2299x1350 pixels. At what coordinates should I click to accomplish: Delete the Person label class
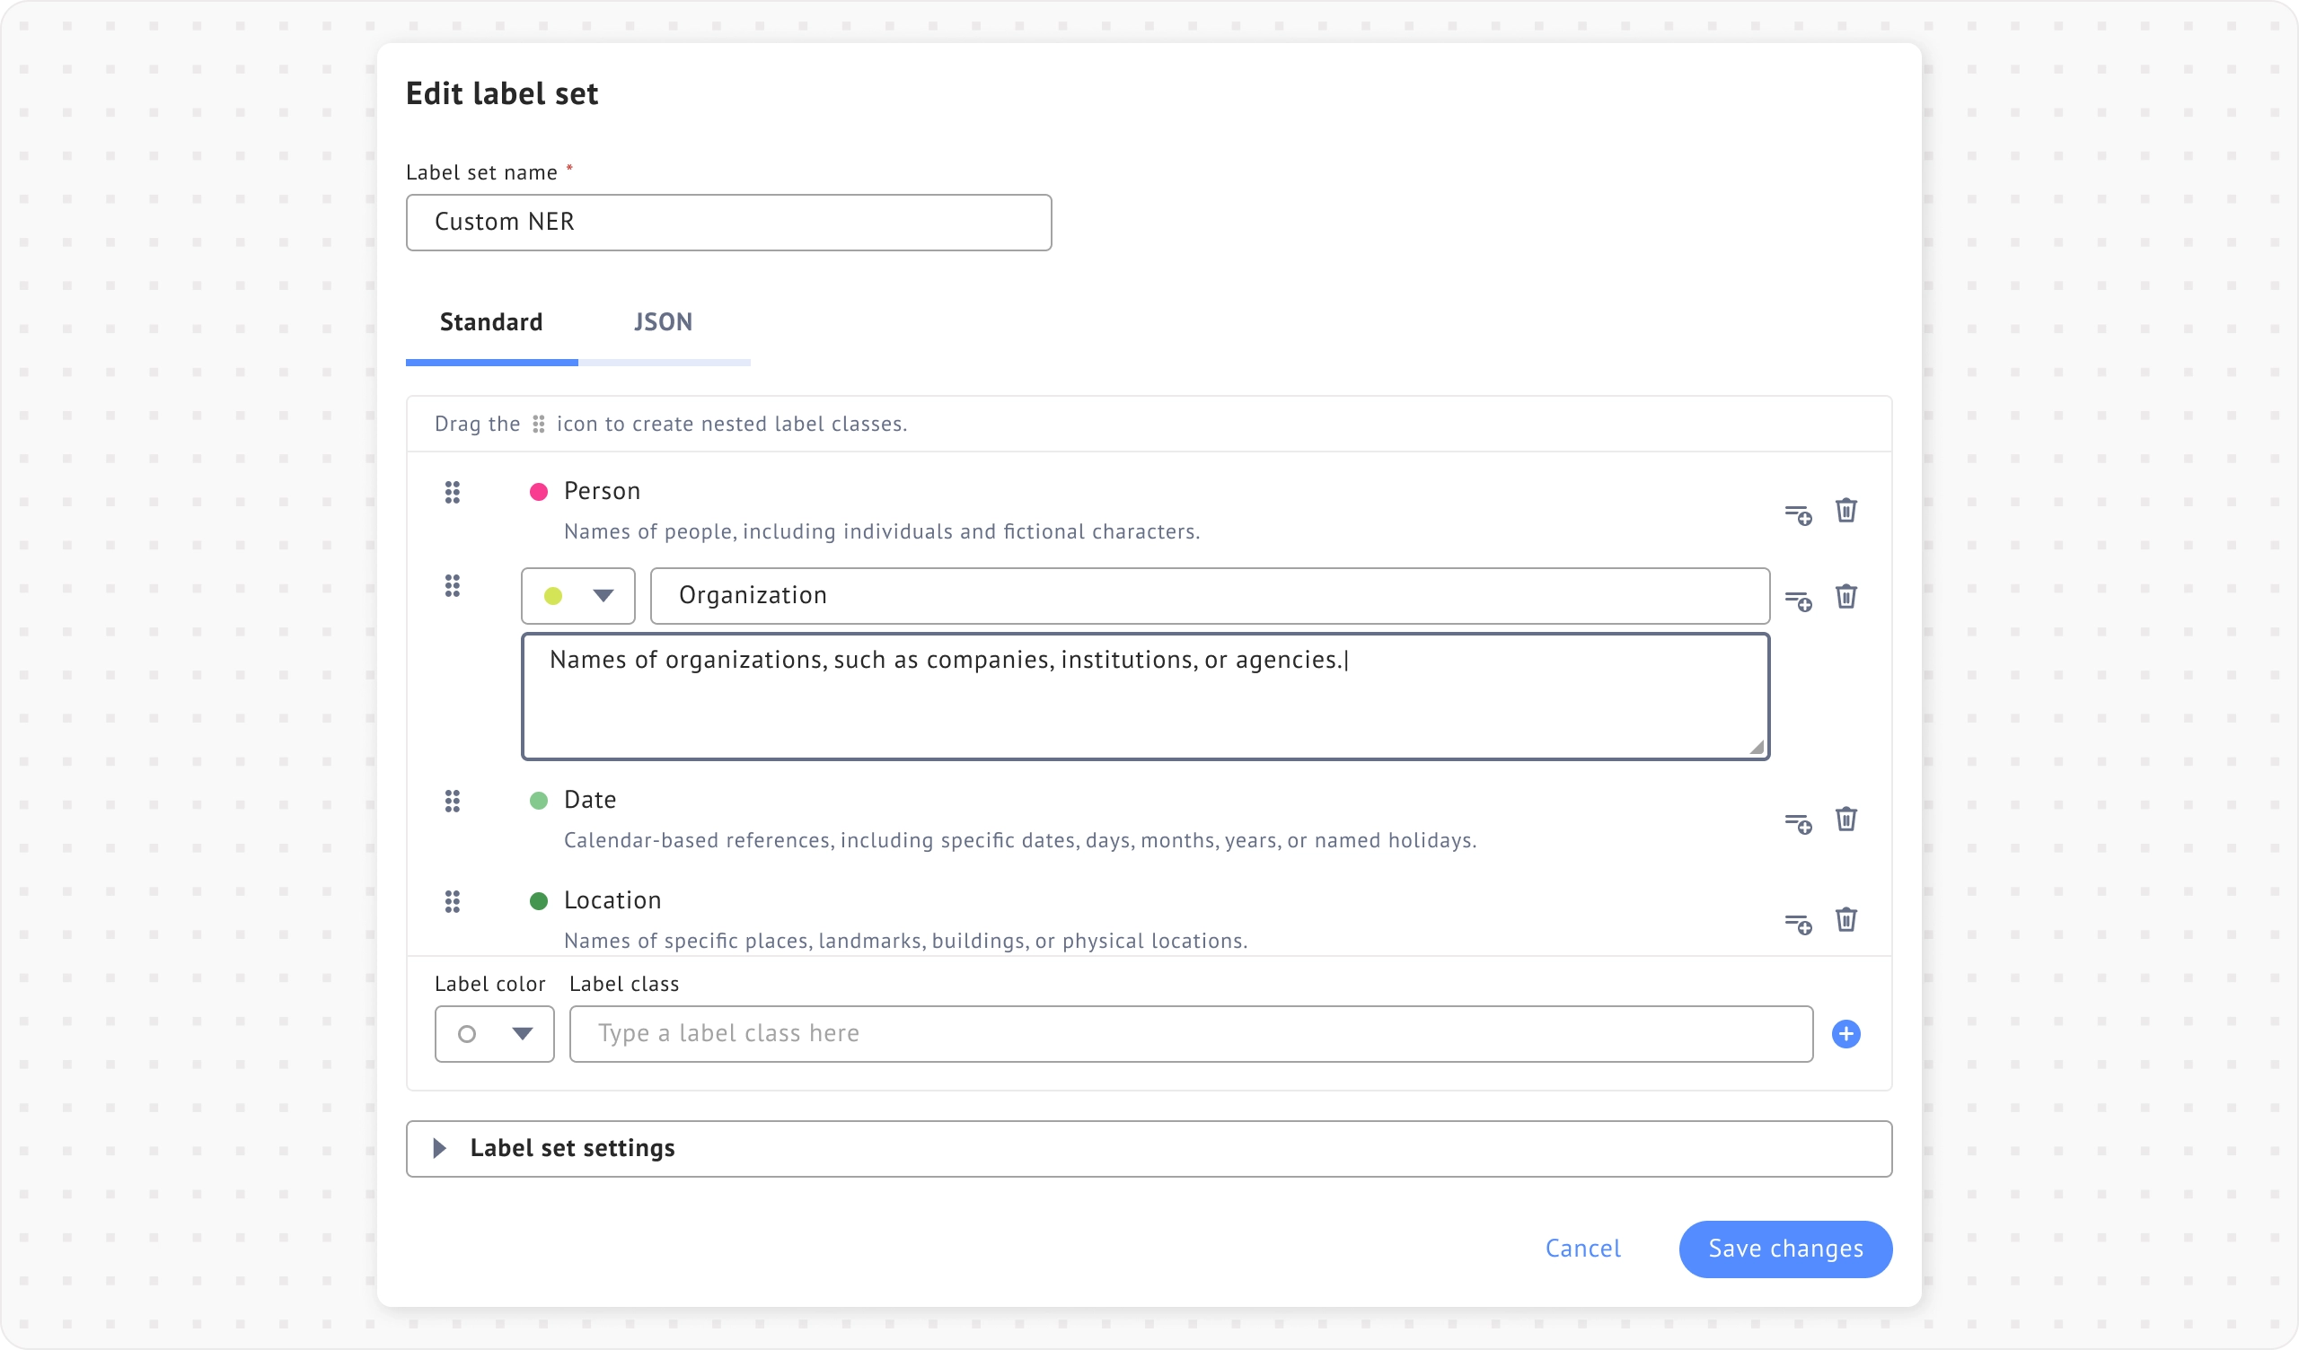[1845, 510]
